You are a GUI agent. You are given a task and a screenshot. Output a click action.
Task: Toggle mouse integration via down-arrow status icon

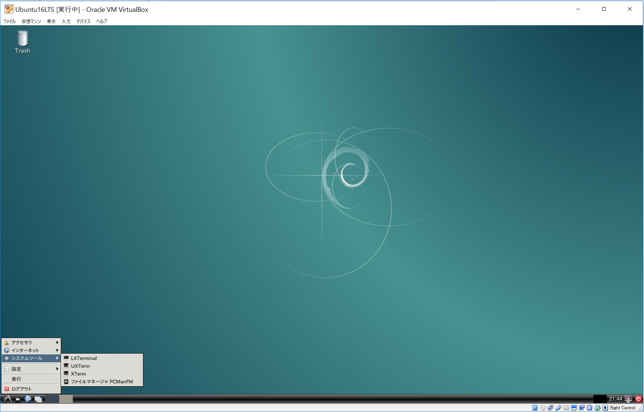605,408
